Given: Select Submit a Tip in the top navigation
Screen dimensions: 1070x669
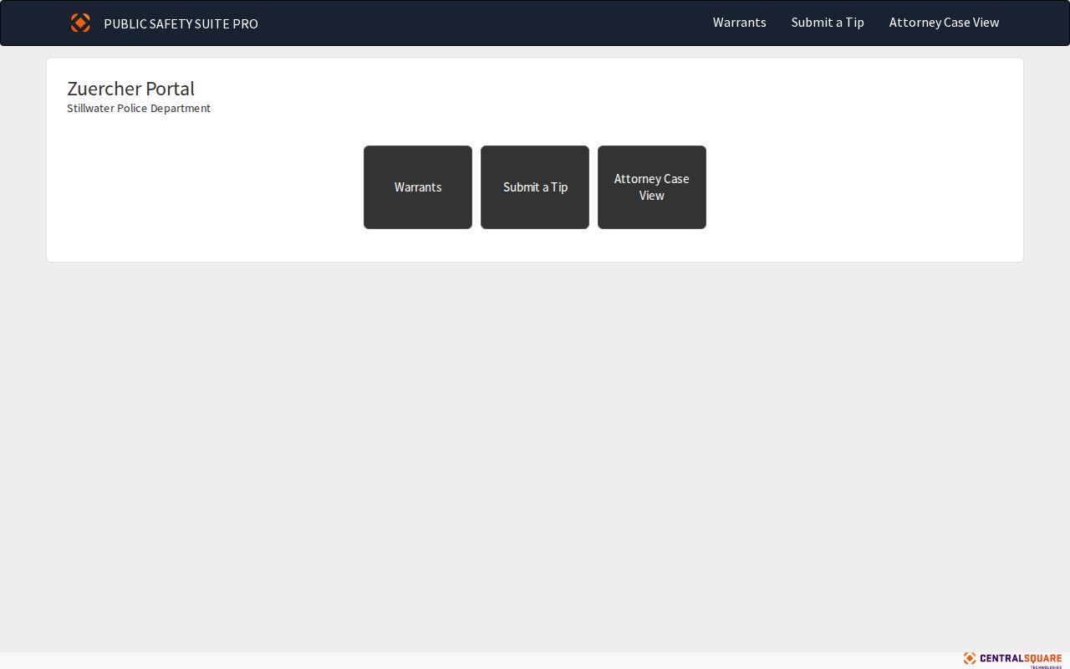Looking at the screenshot, I should pyautogui.click(x=828, y=23).
